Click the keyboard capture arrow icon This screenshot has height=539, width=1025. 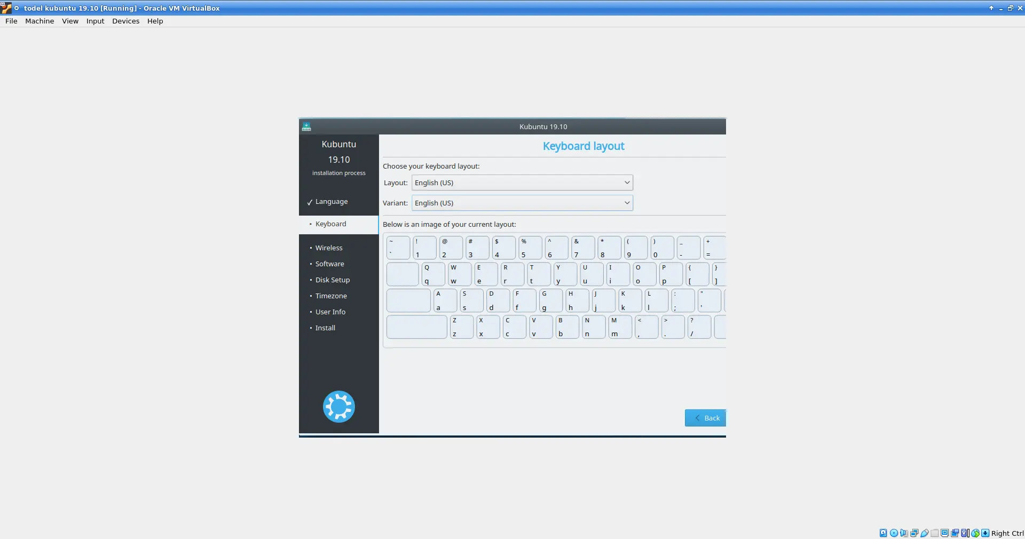(985, 533)
